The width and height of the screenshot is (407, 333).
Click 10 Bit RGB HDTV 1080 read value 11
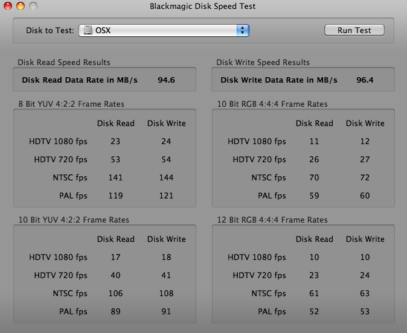pos(314,141)
